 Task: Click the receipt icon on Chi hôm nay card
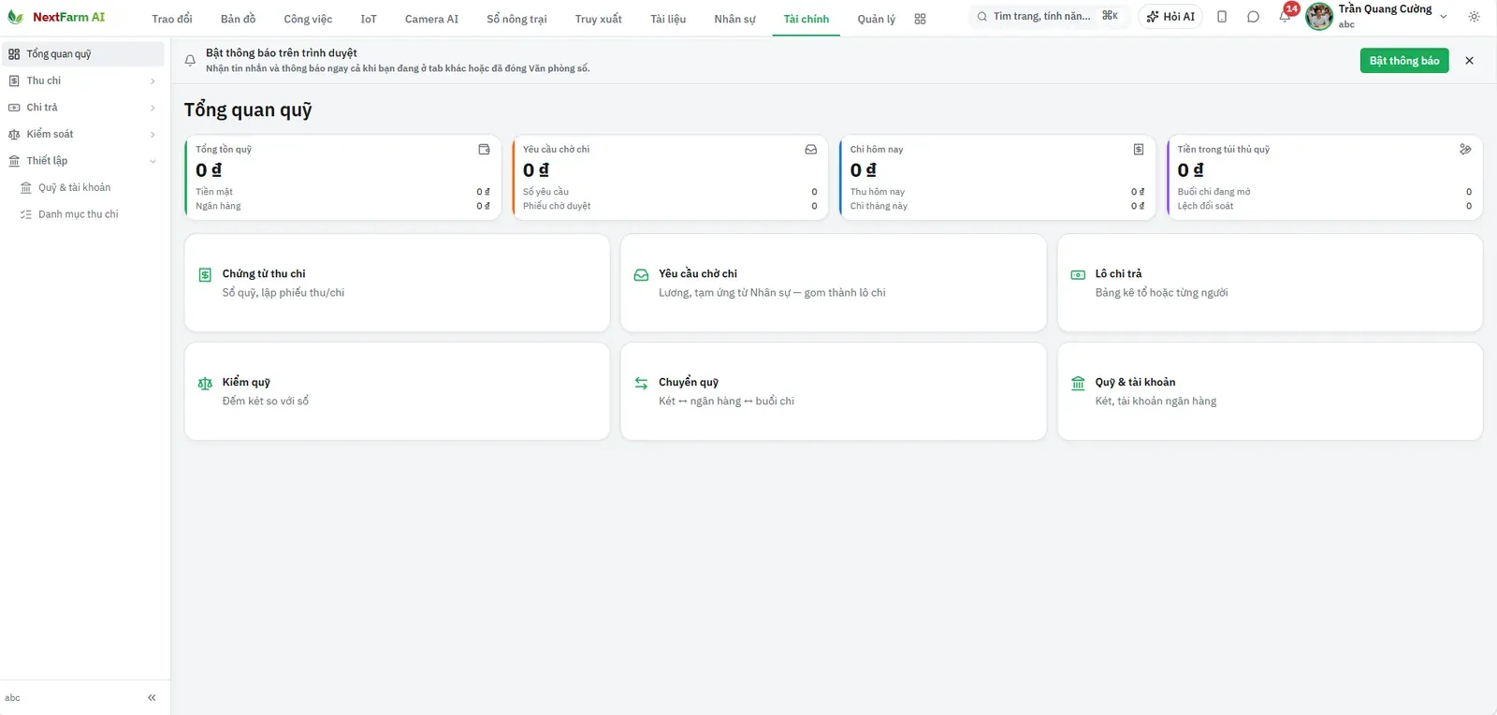point(1139,150)
